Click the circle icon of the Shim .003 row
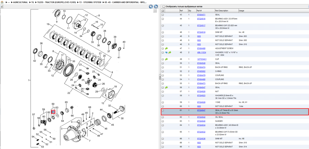 (x=163, y=36)
